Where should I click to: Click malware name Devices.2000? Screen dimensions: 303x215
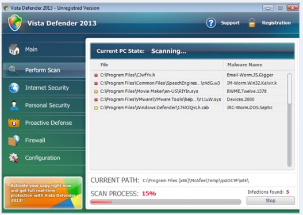pos(240,99)
